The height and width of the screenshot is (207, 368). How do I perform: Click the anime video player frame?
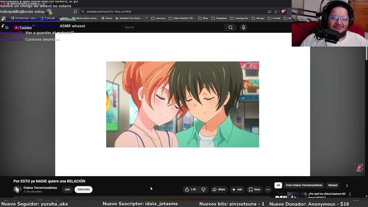[183, 104]
